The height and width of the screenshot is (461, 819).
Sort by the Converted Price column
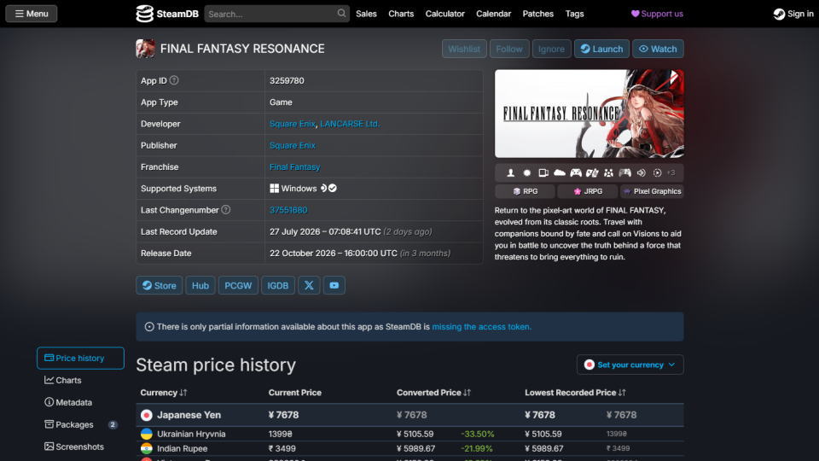pyautogui.click(x=433, y=393)
